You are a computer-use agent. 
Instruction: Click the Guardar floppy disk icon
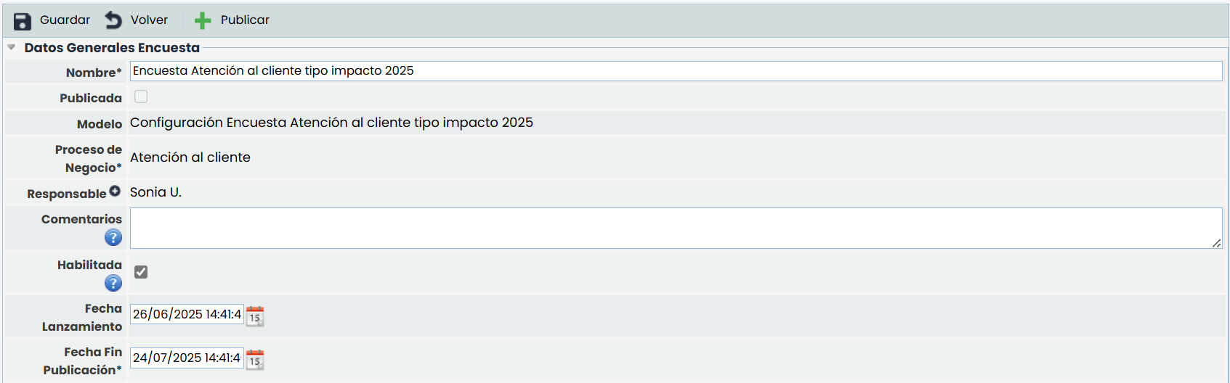coord(23,21)
